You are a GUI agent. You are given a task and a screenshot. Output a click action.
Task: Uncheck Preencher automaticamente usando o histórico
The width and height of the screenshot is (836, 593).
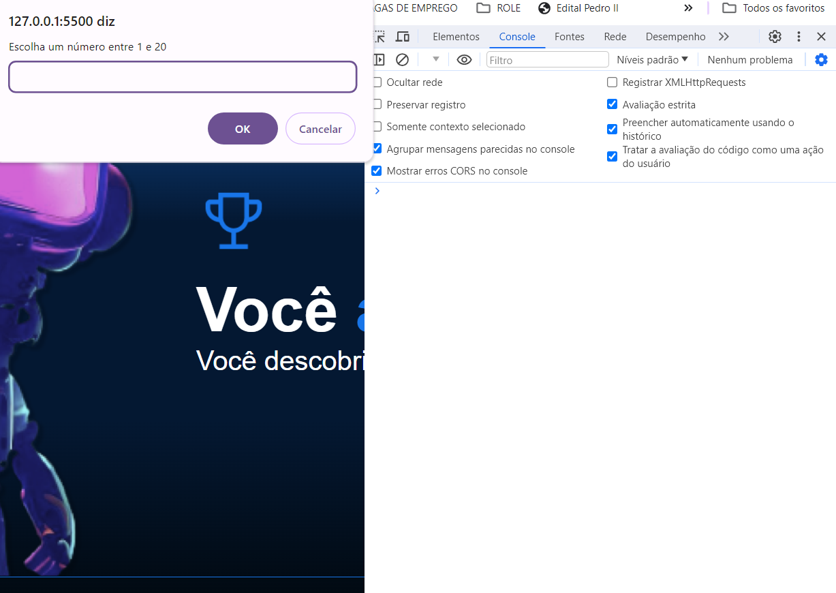click(x=612, y=130)
